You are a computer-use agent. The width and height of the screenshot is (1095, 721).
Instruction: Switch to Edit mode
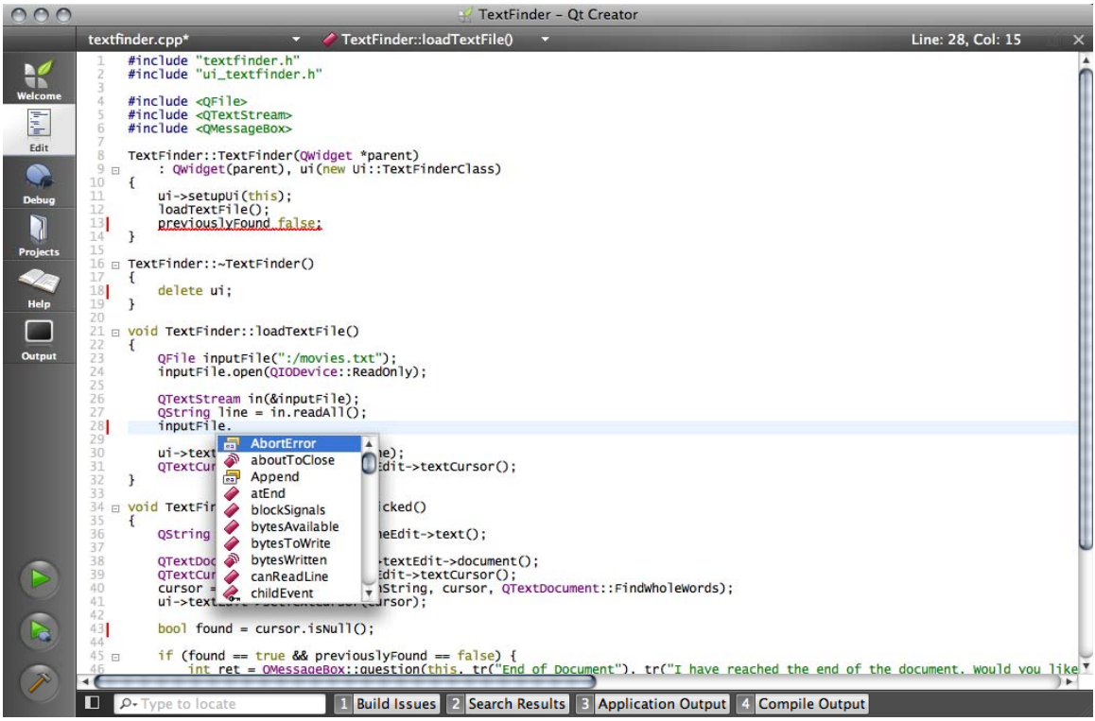(39, 130)
